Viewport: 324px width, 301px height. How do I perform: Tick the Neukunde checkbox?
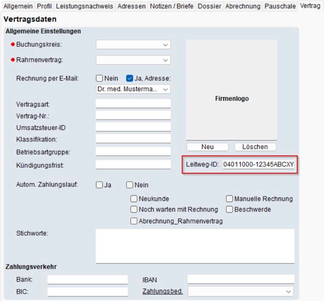134,199
